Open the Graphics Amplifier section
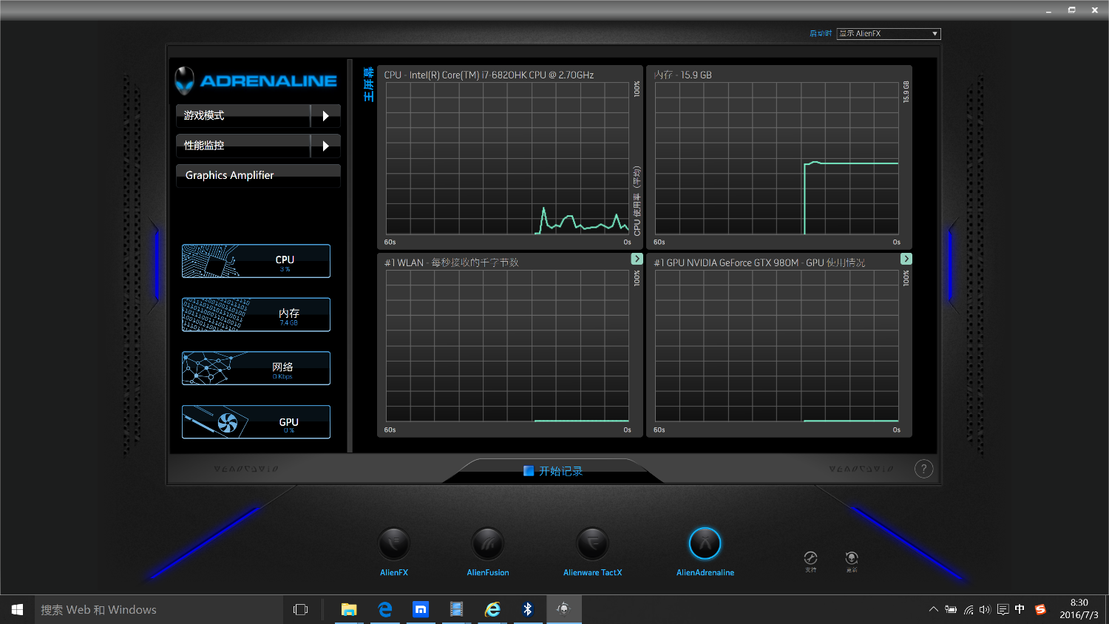The width and height of the screenshot is (1109, 624). pos(258,175)
